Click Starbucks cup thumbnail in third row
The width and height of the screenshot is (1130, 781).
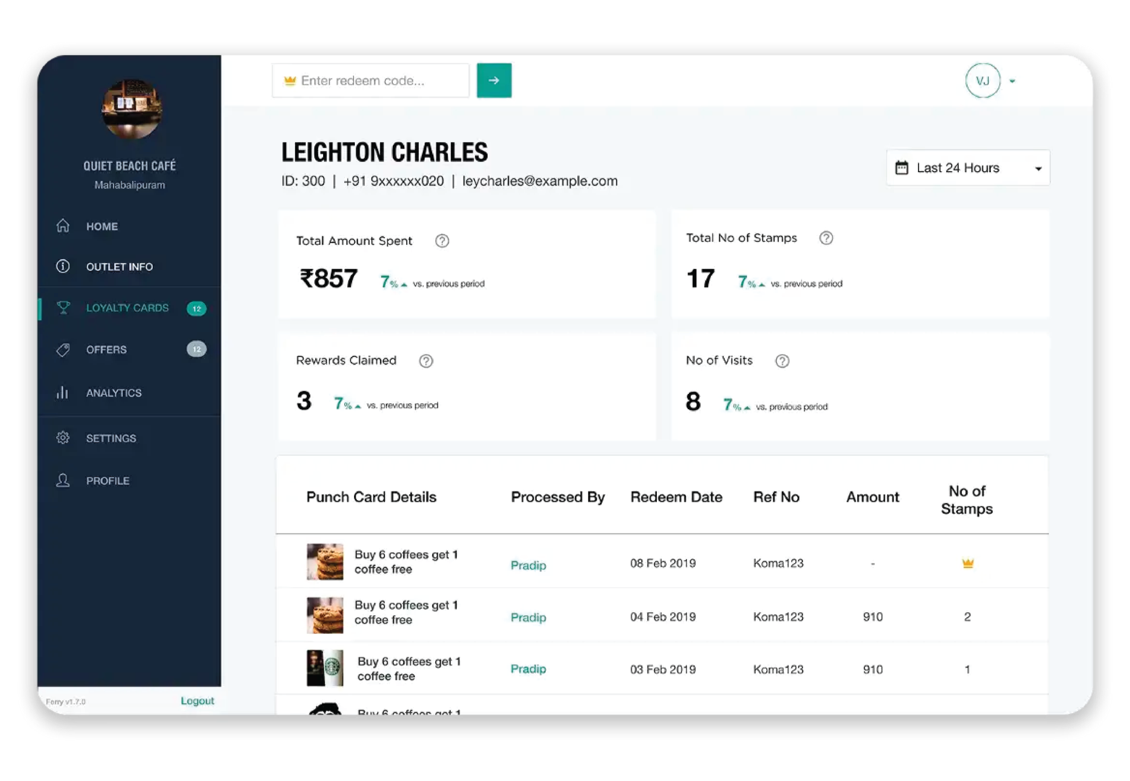click(325, 668)
